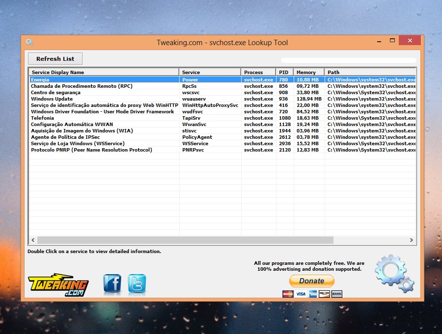This screenshot has width=442, height=334.
Task: Click the Discover payment icon
Action: click(x=324, y=294)
